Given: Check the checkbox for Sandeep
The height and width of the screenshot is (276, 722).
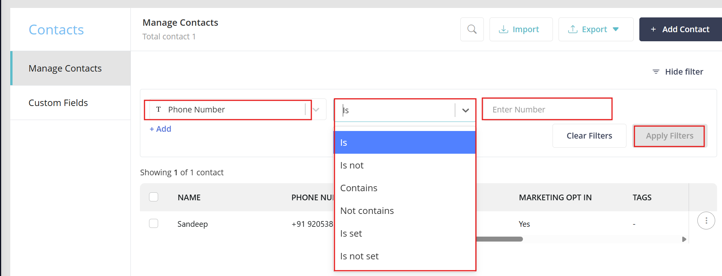Looking at the screenshot, I should (154, 223).
